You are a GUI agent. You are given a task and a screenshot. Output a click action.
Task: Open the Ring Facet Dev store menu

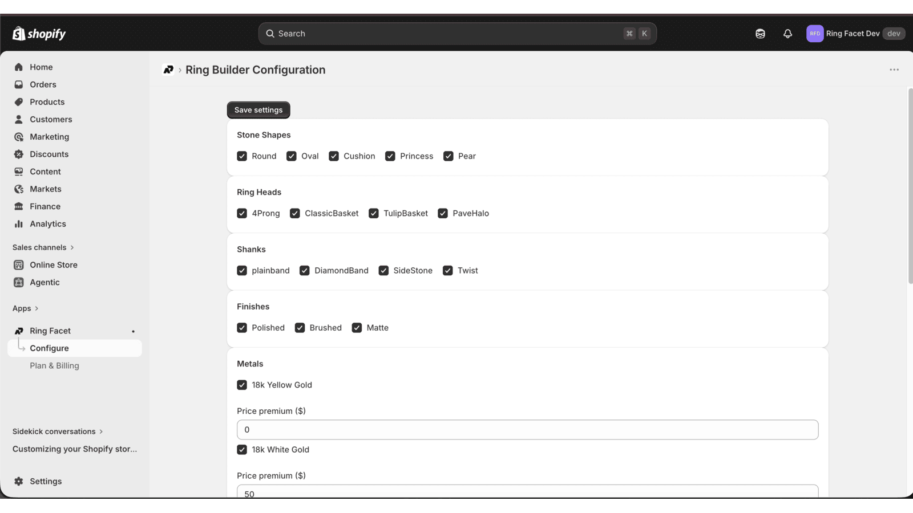(x=855, y=34)
